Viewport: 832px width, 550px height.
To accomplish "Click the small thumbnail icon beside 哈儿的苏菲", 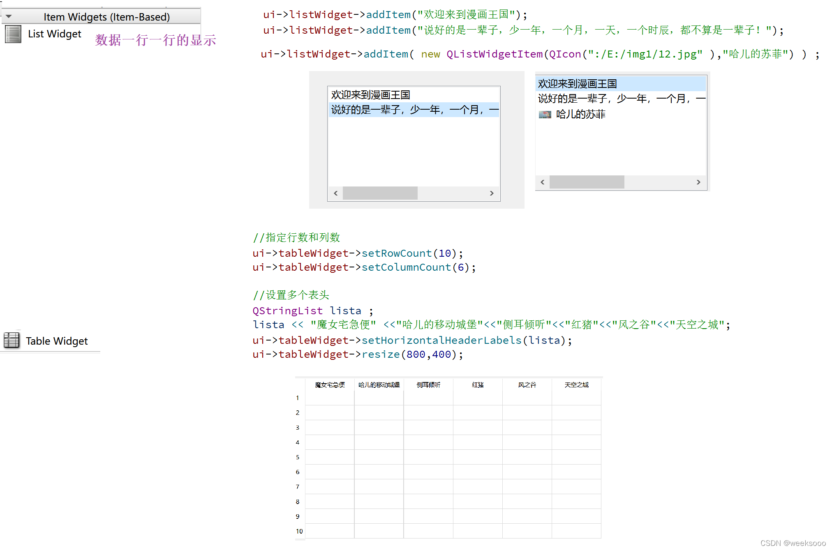I will (x=545, y=115).
